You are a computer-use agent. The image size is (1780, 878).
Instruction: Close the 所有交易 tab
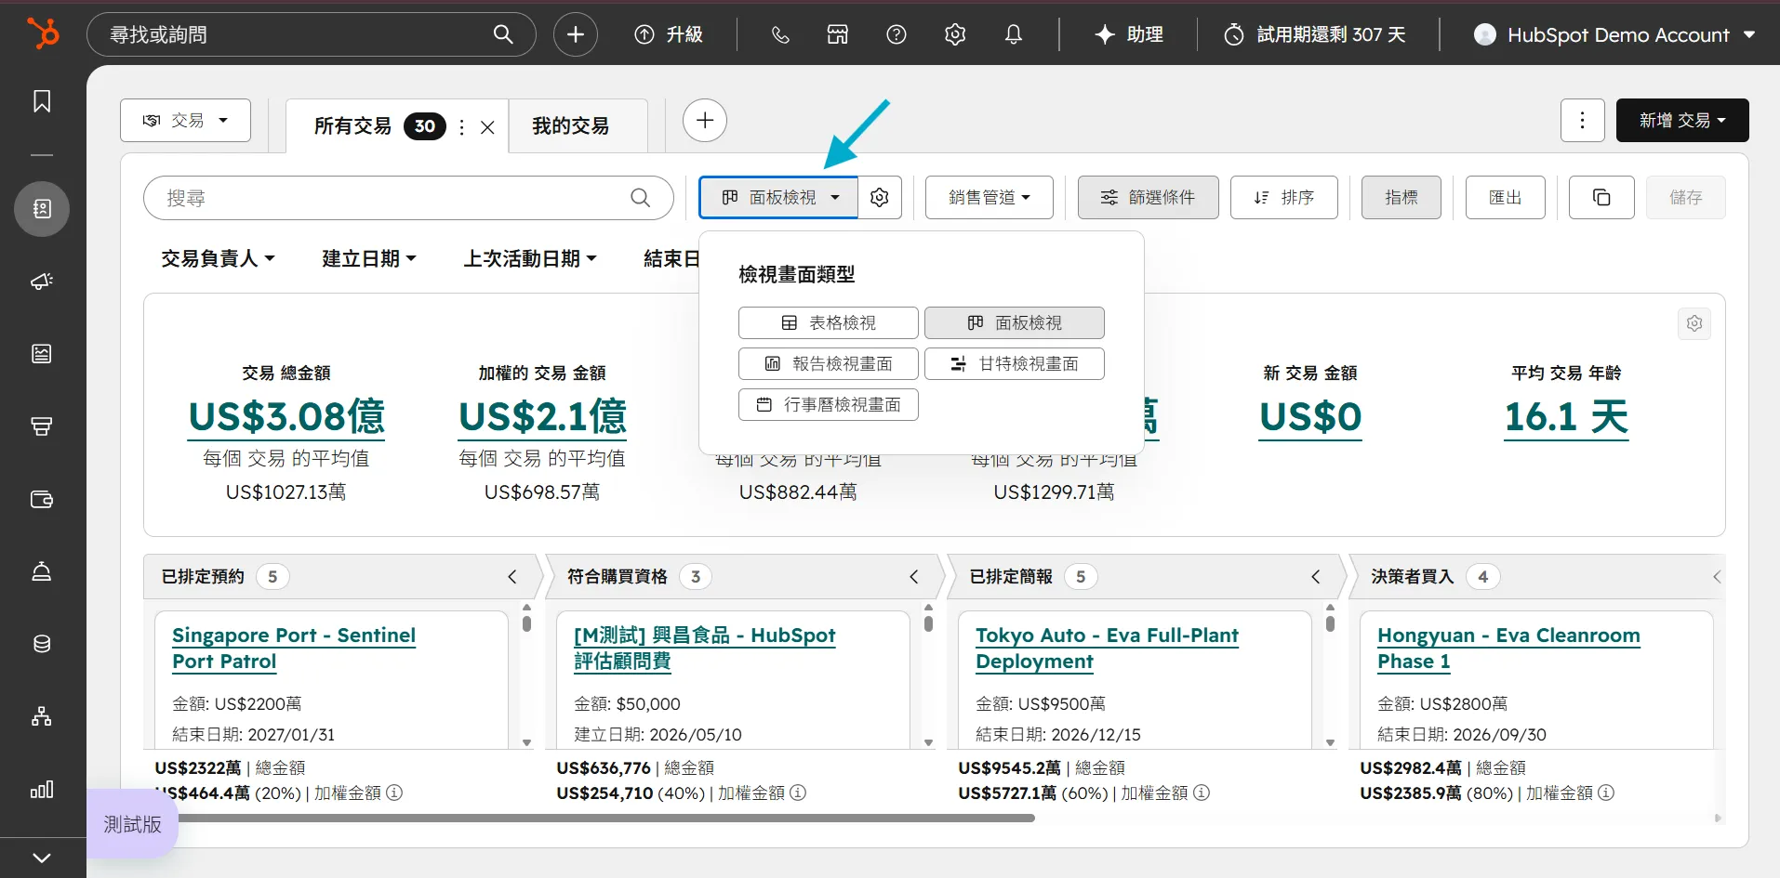tap(487, 127)
